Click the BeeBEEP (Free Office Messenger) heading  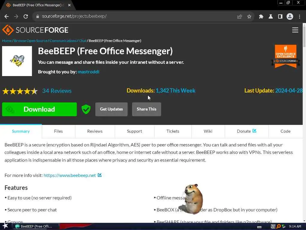pos(105,51)
